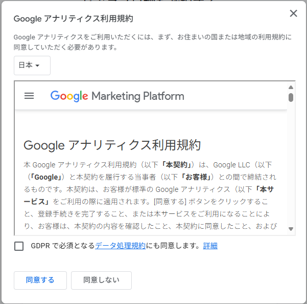Click the scrollbar down arrow in terms frame
The width and height of the screenshot is (307, 304).
(x=291, y=229)
